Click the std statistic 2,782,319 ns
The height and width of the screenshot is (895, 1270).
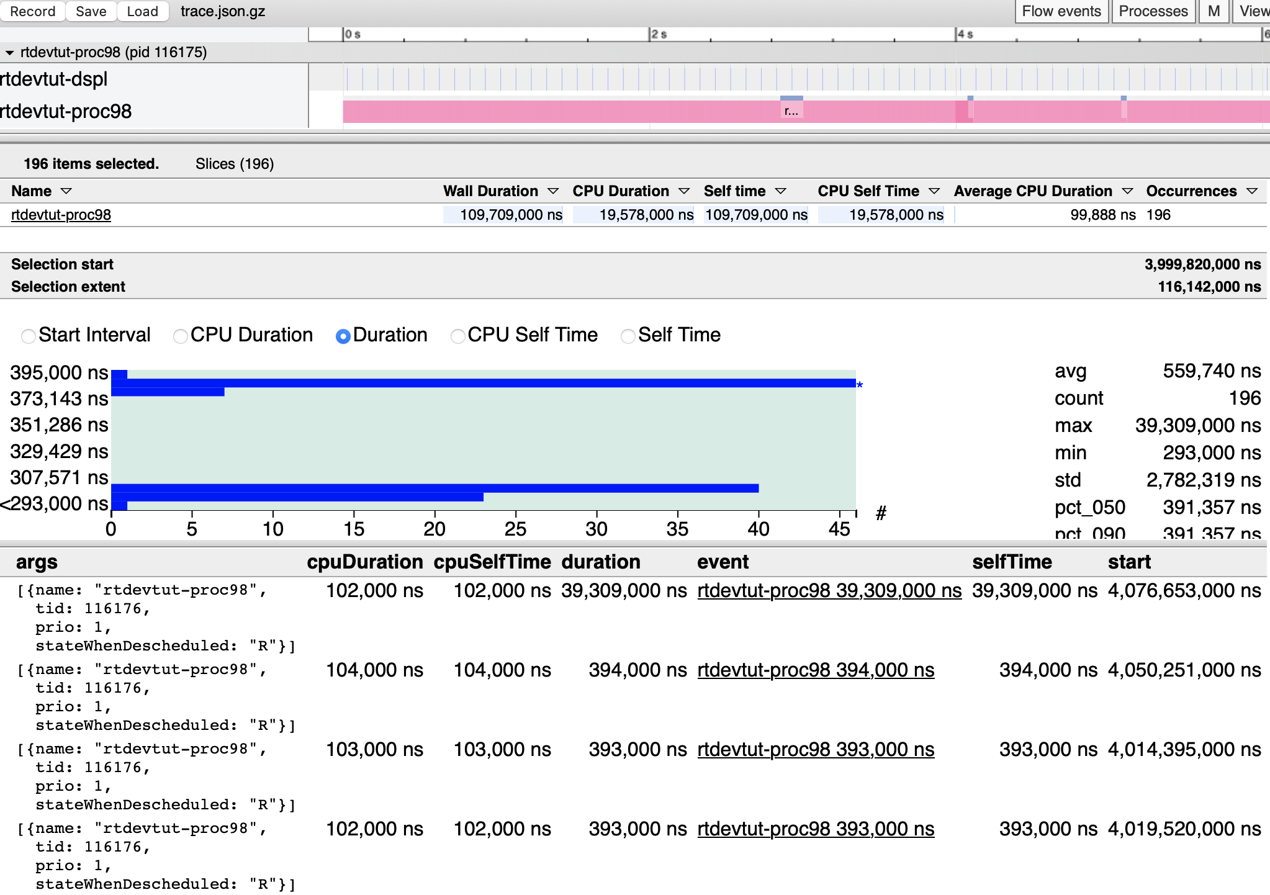click(x=1204, y=480)
